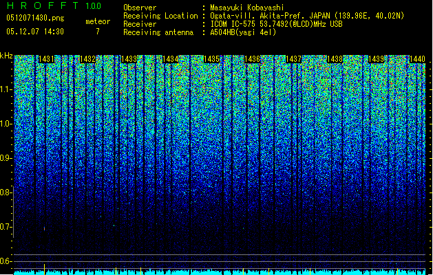433x275 pixels.
Task: Click the 1440 time marker
Action: pyautogui.click(x=417, y=59)
